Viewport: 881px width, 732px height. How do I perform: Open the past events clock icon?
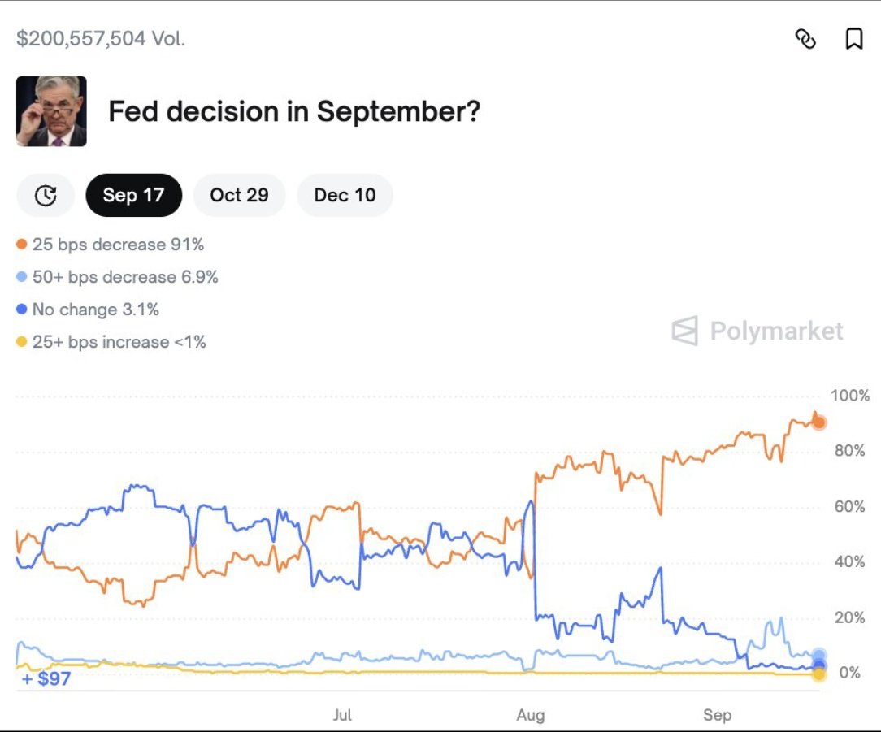click(46, 196)
